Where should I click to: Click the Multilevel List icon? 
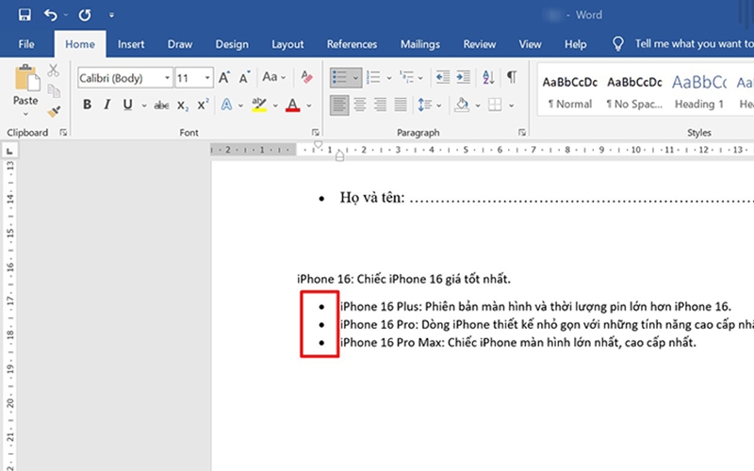point(407,77)
